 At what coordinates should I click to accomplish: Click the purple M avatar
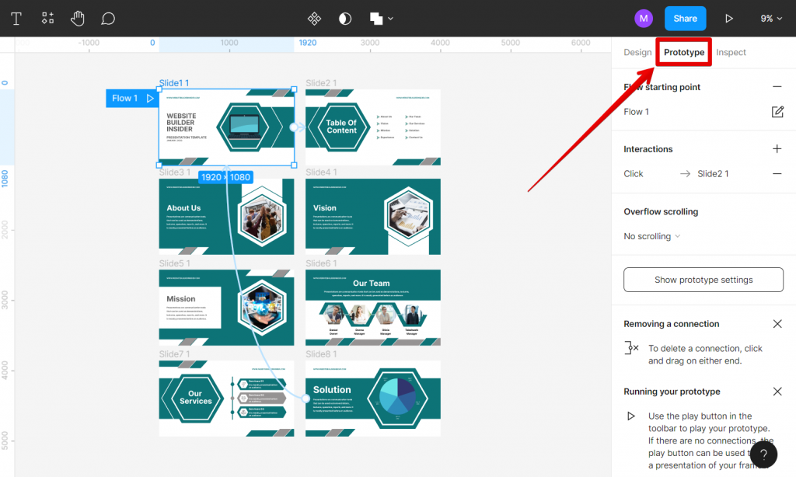(644, 18)
